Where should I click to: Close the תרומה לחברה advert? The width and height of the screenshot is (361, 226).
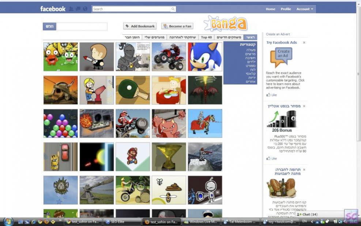[x=304, y=170]
